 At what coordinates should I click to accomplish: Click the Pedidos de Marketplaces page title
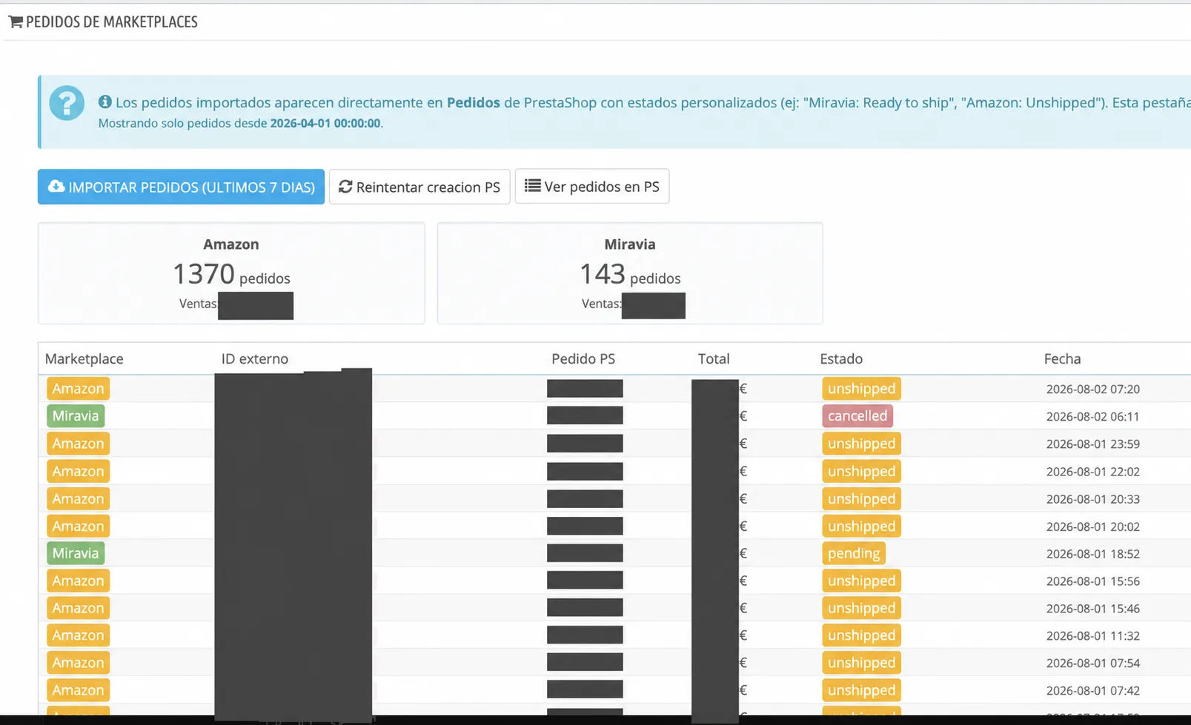tap(111, 22)
